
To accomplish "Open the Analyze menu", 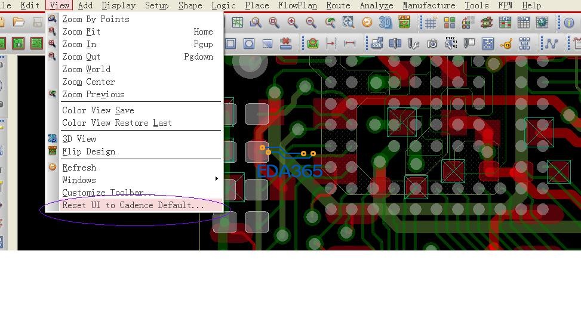I will tap(376, 5).
